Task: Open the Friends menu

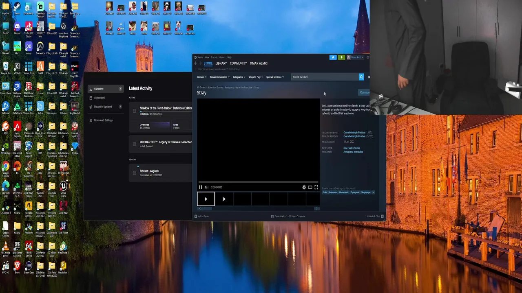Action: pos(214,57)
